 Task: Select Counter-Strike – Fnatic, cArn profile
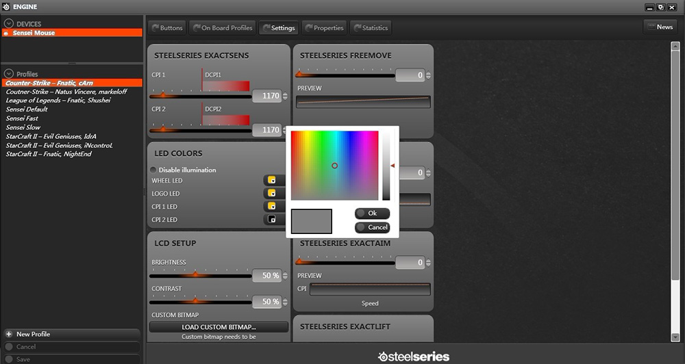72,83
